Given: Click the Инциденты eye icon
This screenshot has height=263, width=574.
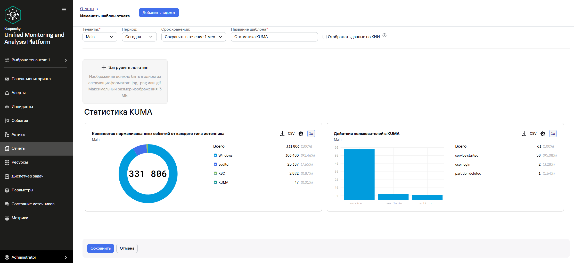Looking at the screenshot, I should [7, 107].
